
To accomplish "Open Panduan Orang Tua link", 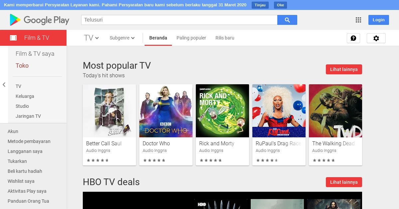I will pos(28,201).
